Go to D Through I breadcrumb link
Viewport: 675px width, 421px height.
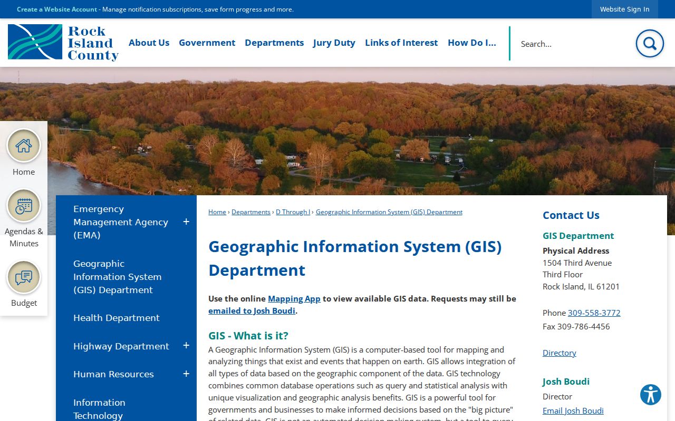(x=293, y=212)
